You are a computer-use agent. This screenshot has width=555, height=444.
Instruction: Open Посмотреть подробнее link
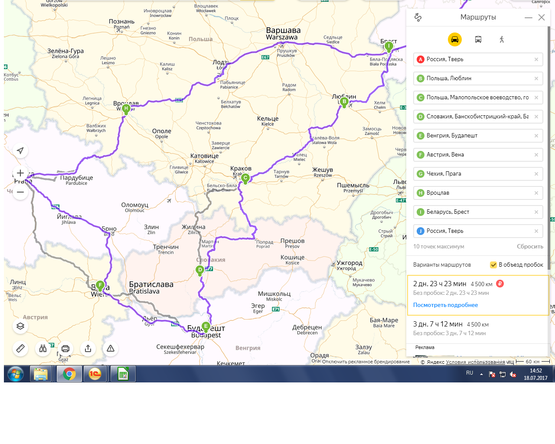coord(445,305)
